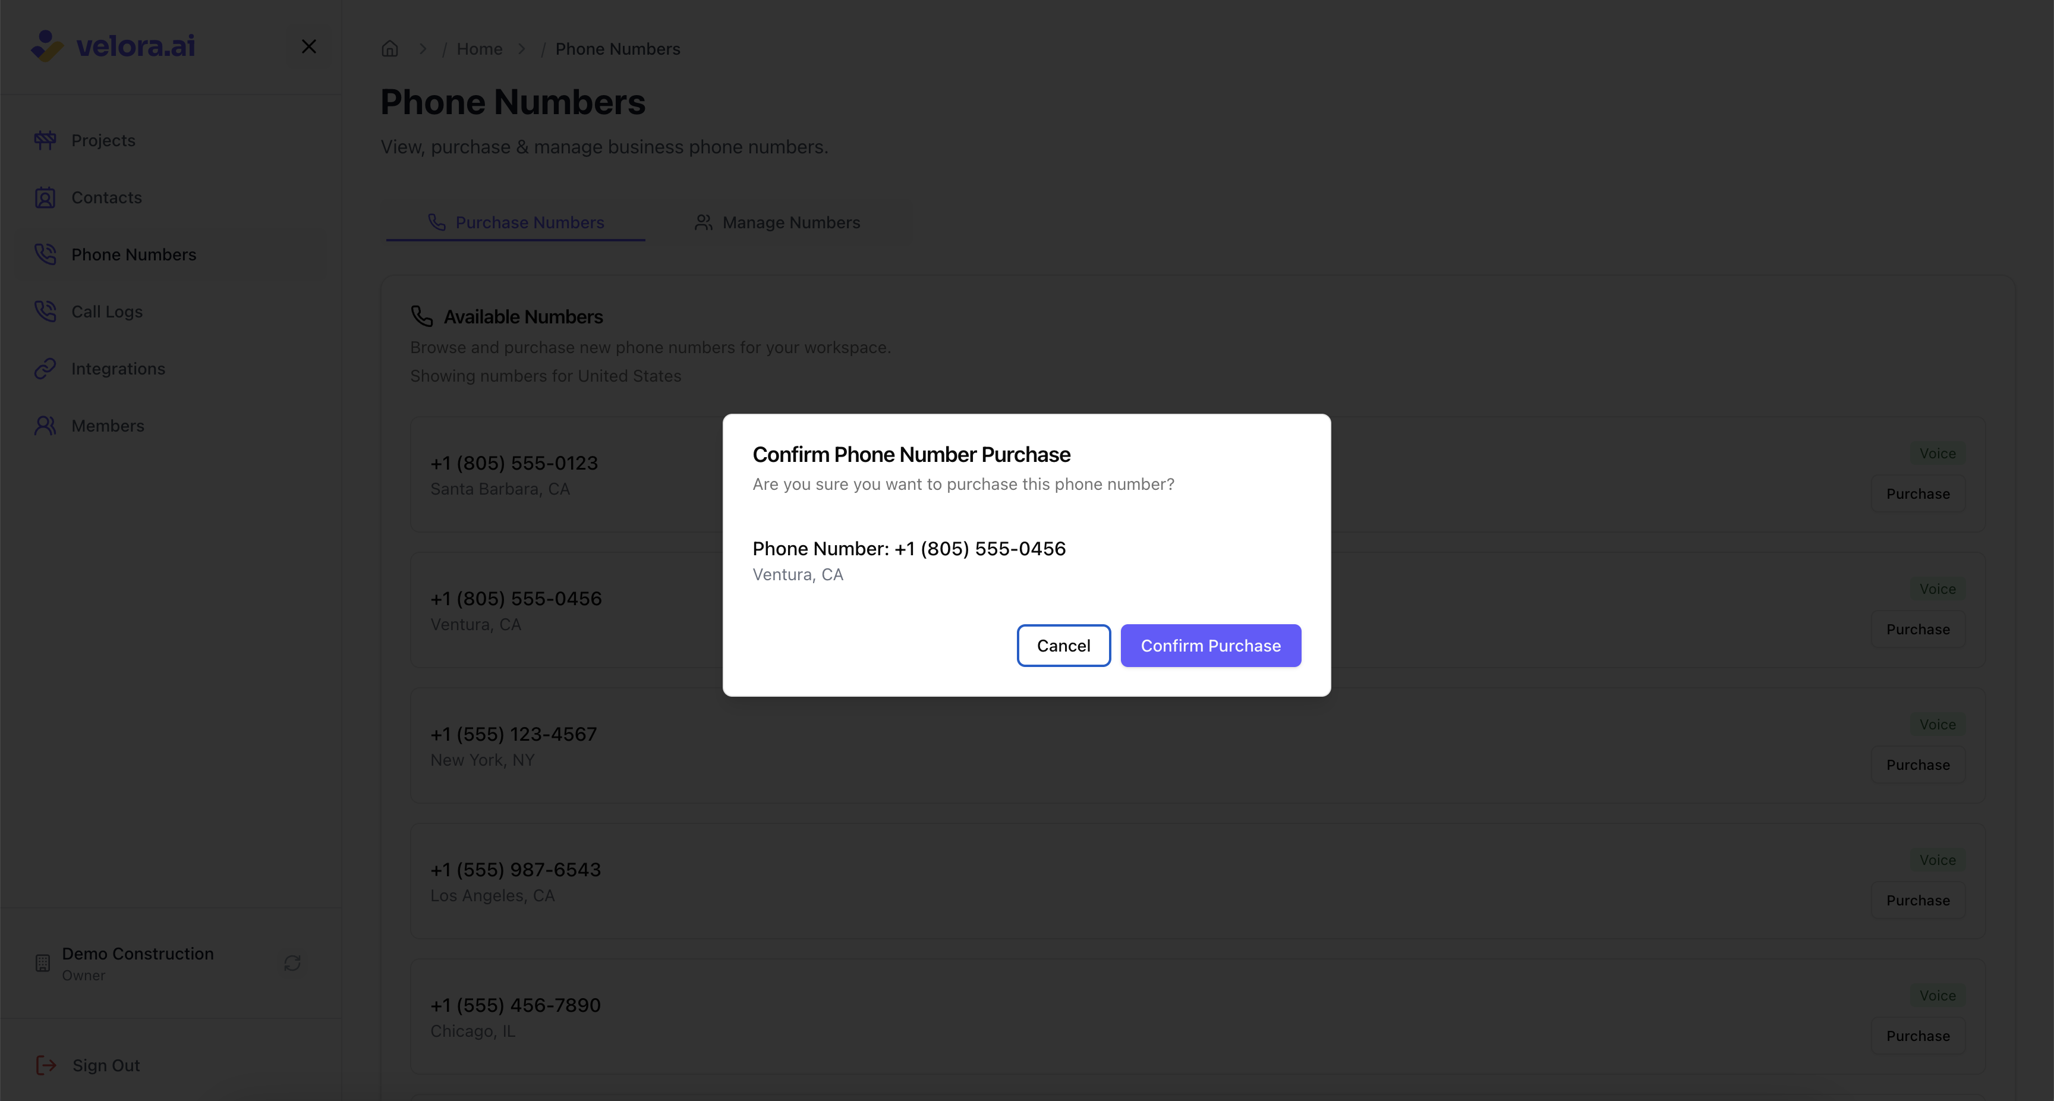
Task: Open Projects in the sidebar
Action: click(x=103, y=140)
